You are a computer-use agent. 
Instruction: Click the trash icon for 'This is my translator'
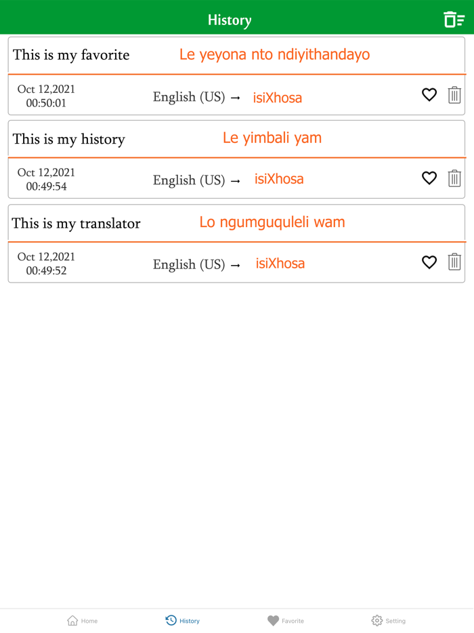454,262
